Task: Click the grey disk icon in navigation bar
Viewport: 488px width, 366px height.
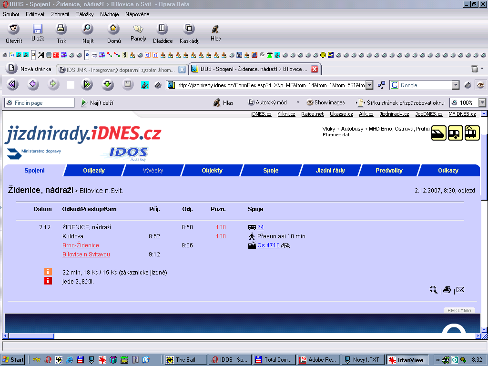Action: 128,84
